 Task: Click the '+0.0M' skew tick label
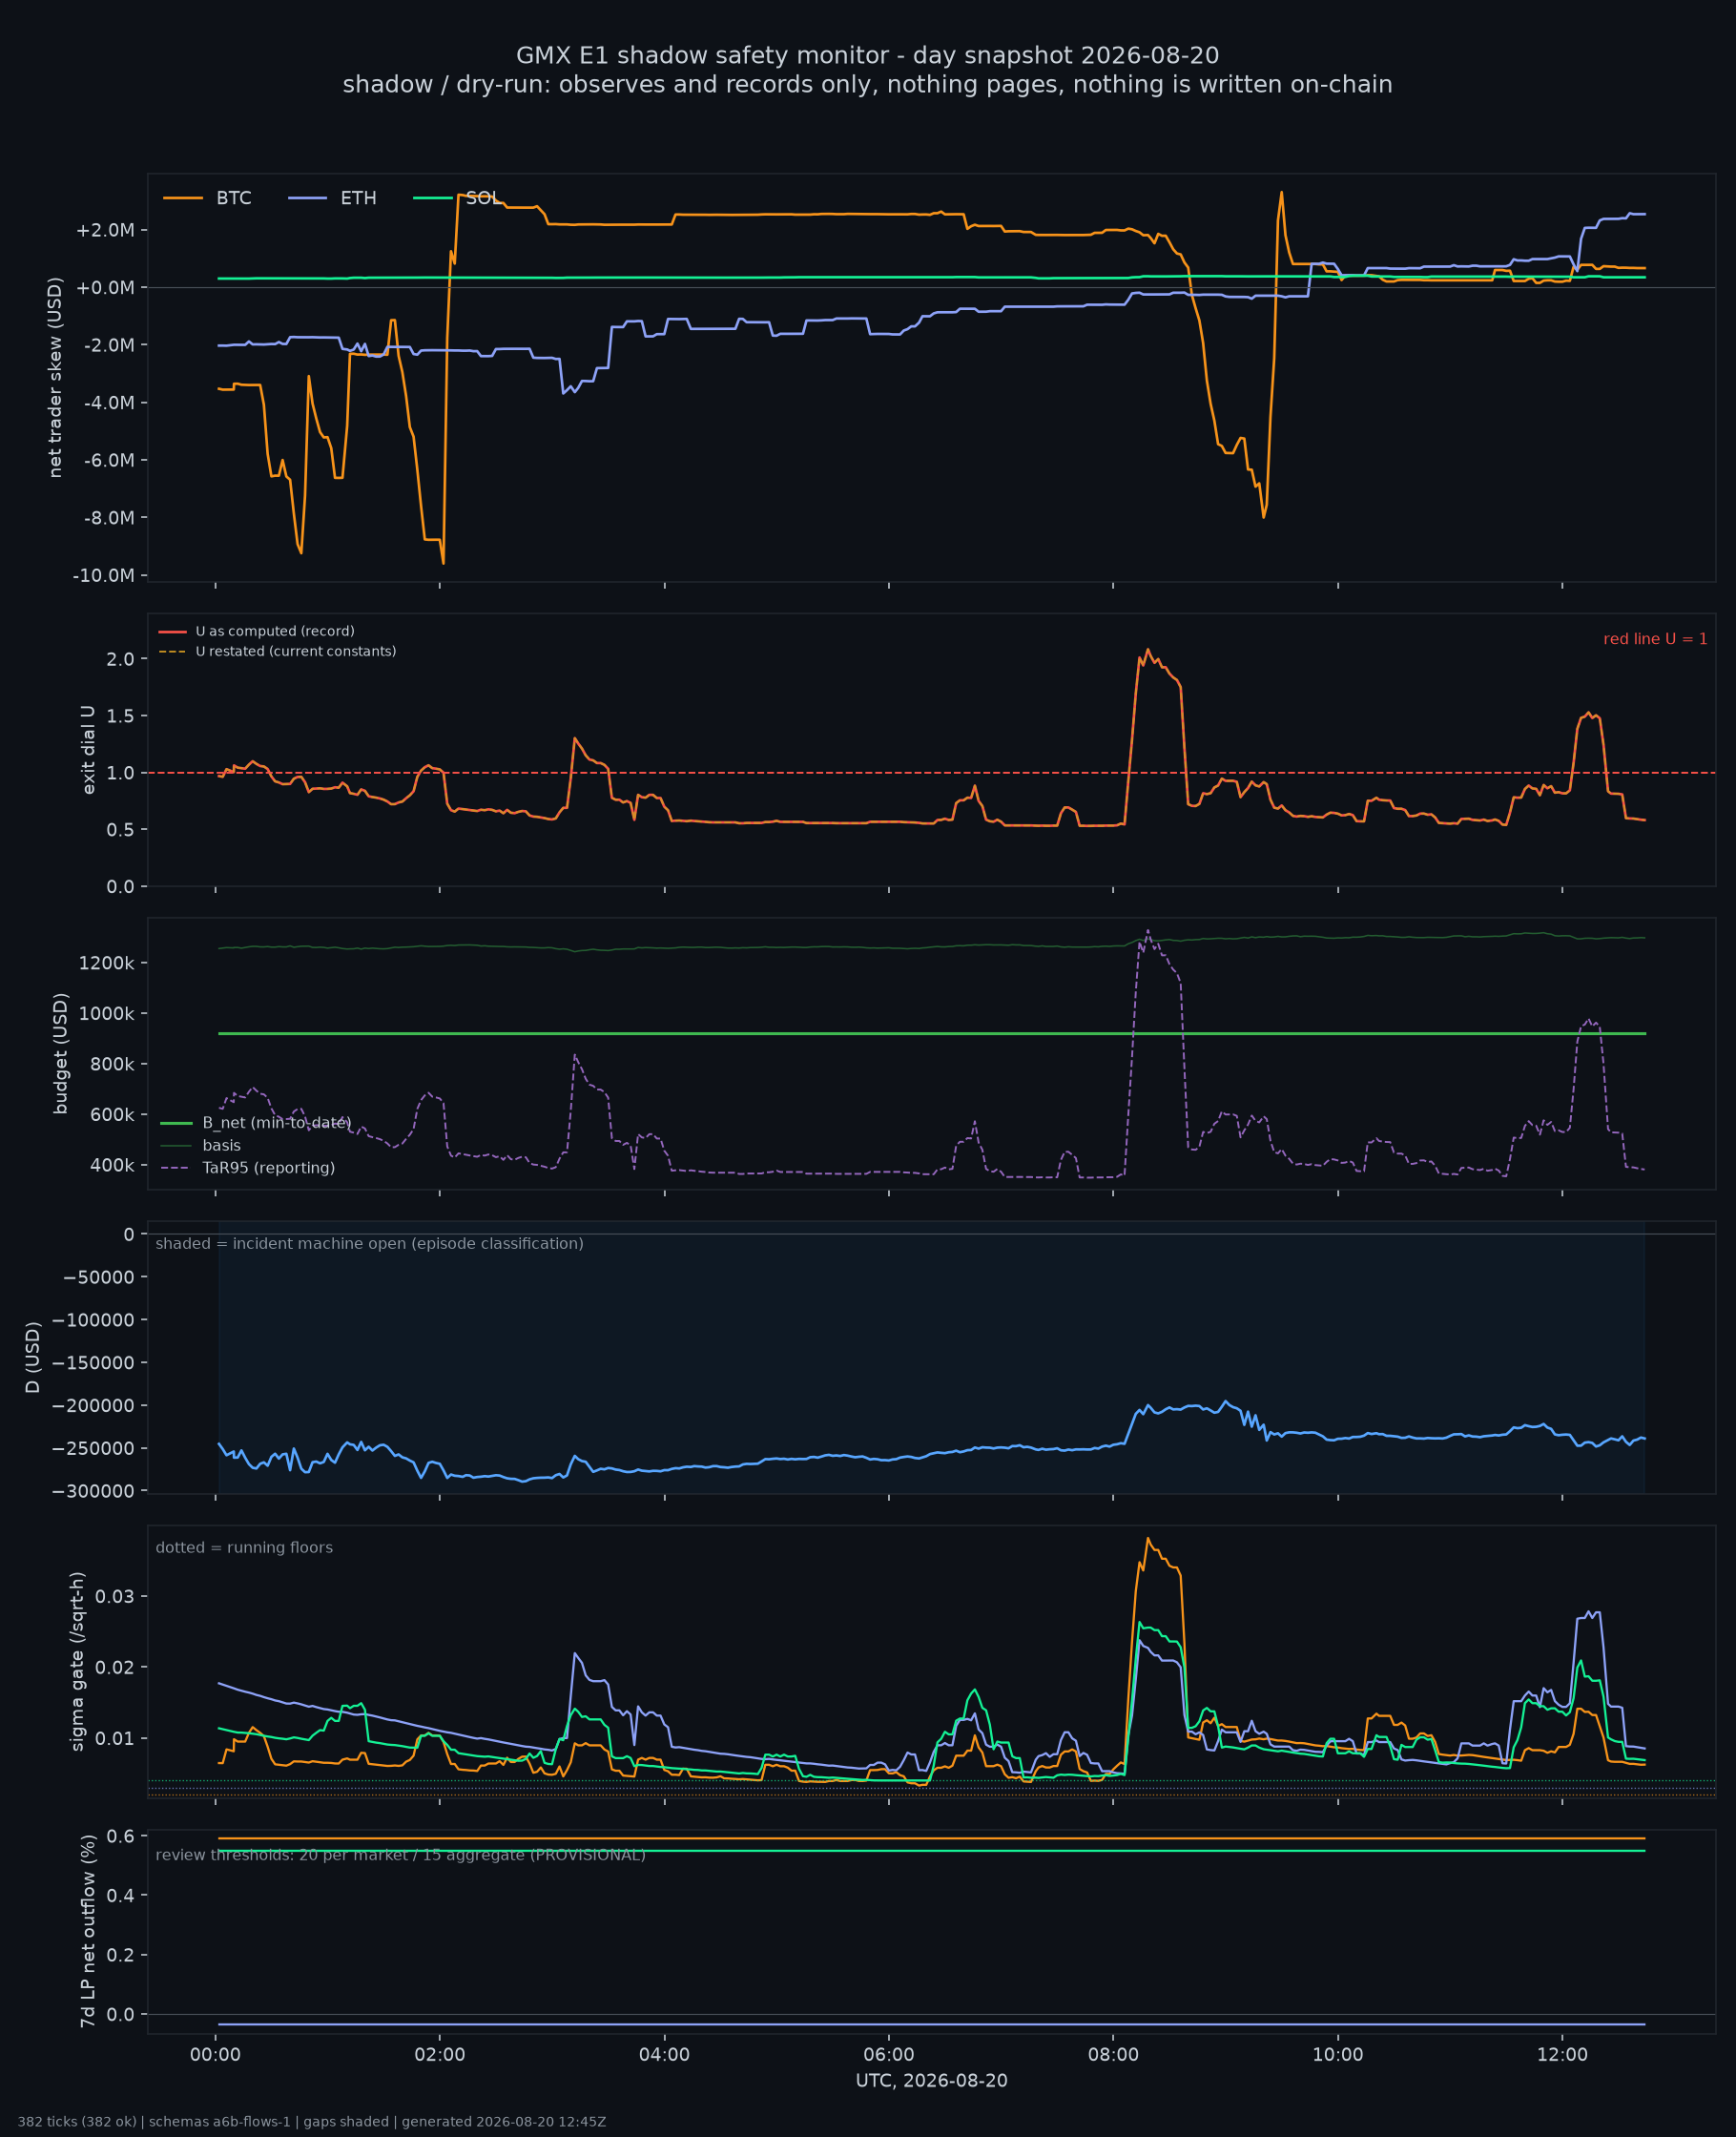coord(105,288)
